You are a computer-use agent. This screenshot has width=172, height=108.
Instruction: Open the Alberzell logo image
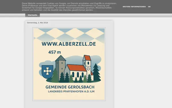pos(69,64)
